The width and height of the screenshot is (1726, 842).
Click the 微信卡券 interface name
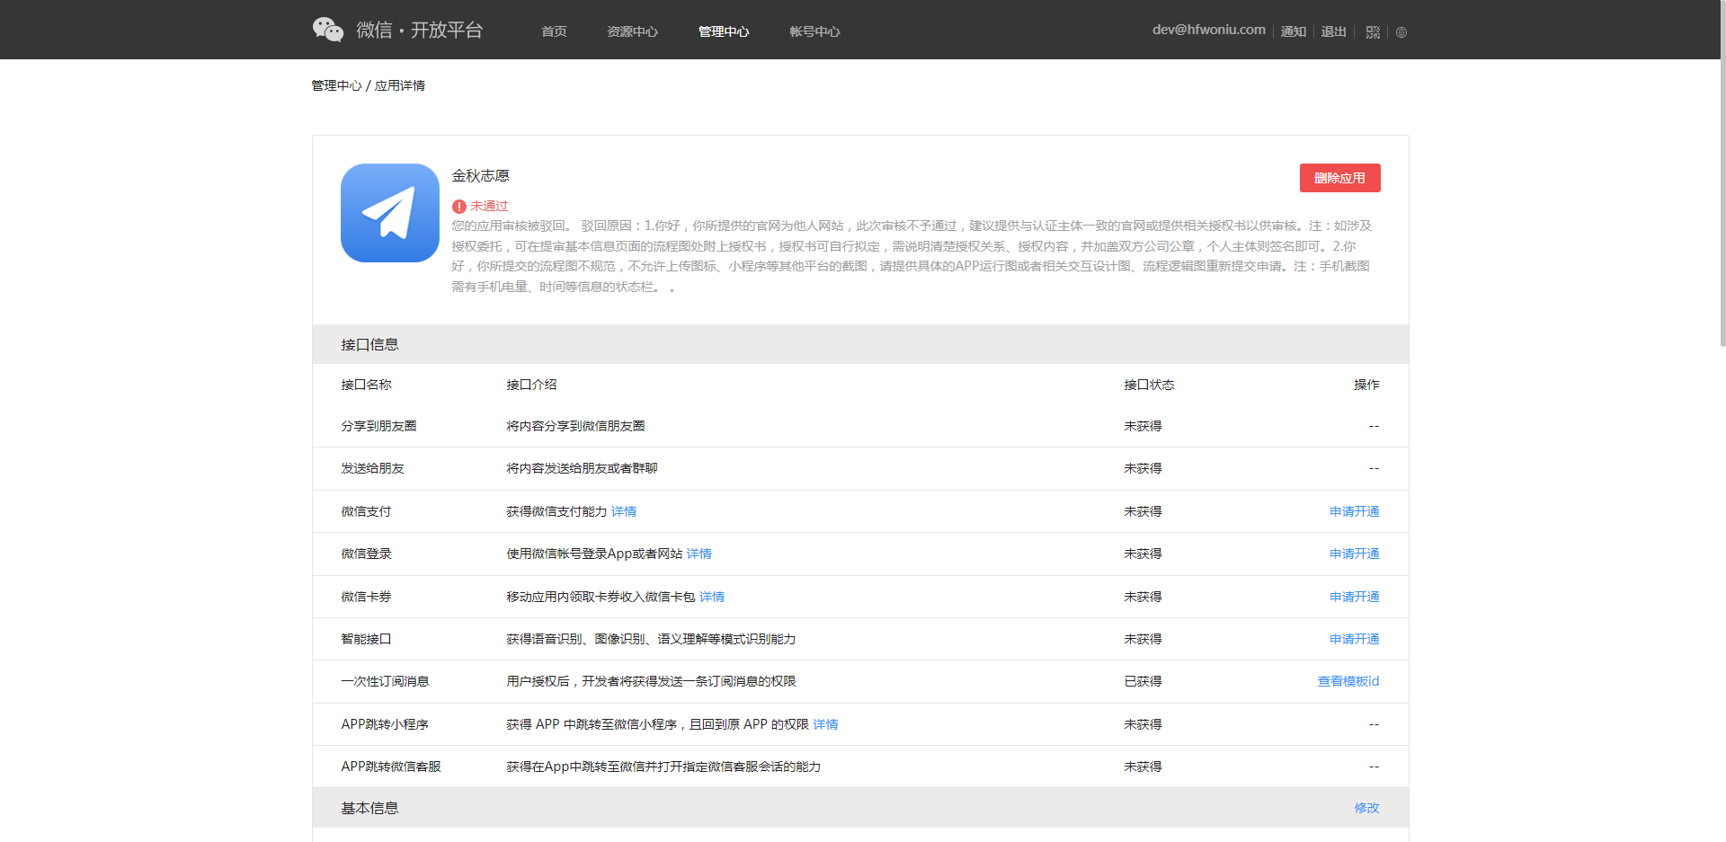366,597
